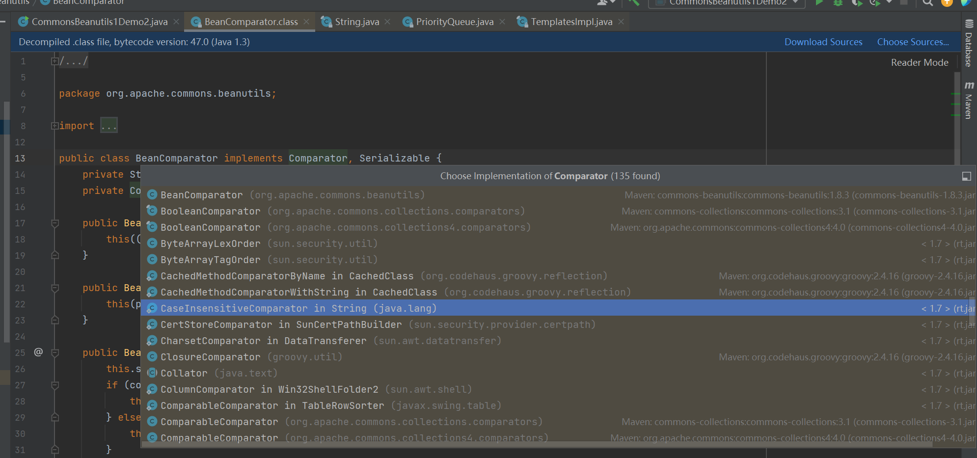The height and width of the screenshot is (458, 977).
Task: Select BooleanComparator in commons.collections.comparators
Action: click(558, 211)
